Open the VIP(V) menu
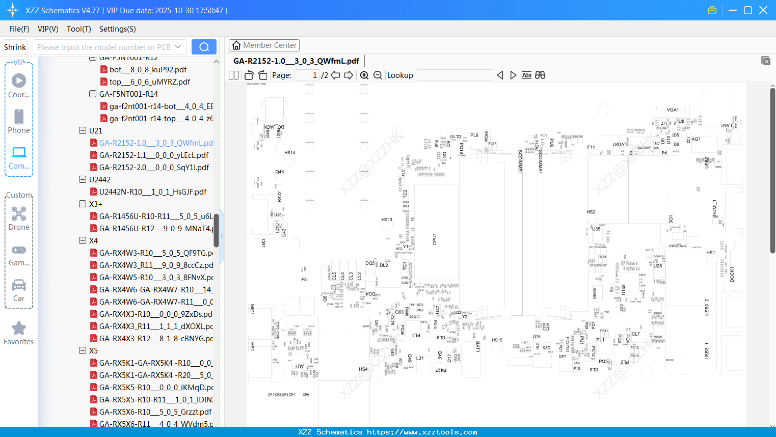776x437 pixels. point(48,29)
